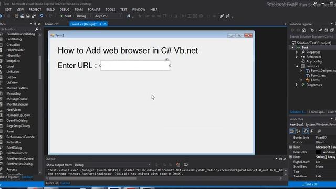
Task: Click the Toolbox search magnifier icon
Action: 37,29
